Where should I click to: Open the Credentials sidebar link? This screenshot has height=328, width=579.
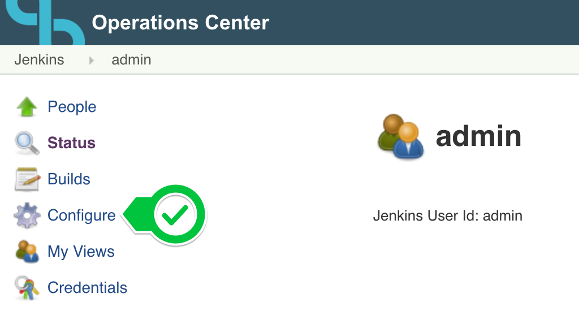point(87,288)
